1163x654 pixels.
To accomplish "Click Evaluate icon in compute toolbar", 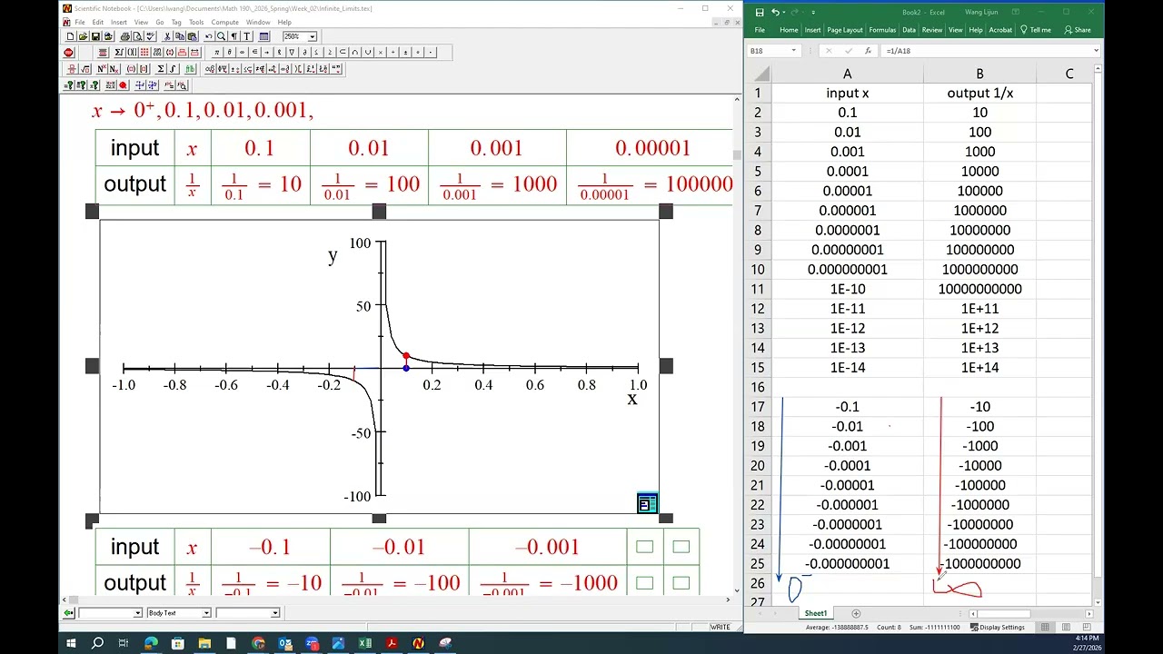I will pos(68,85).
